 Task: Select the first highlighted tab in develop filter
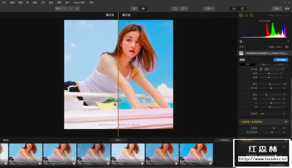click(247, 64)
